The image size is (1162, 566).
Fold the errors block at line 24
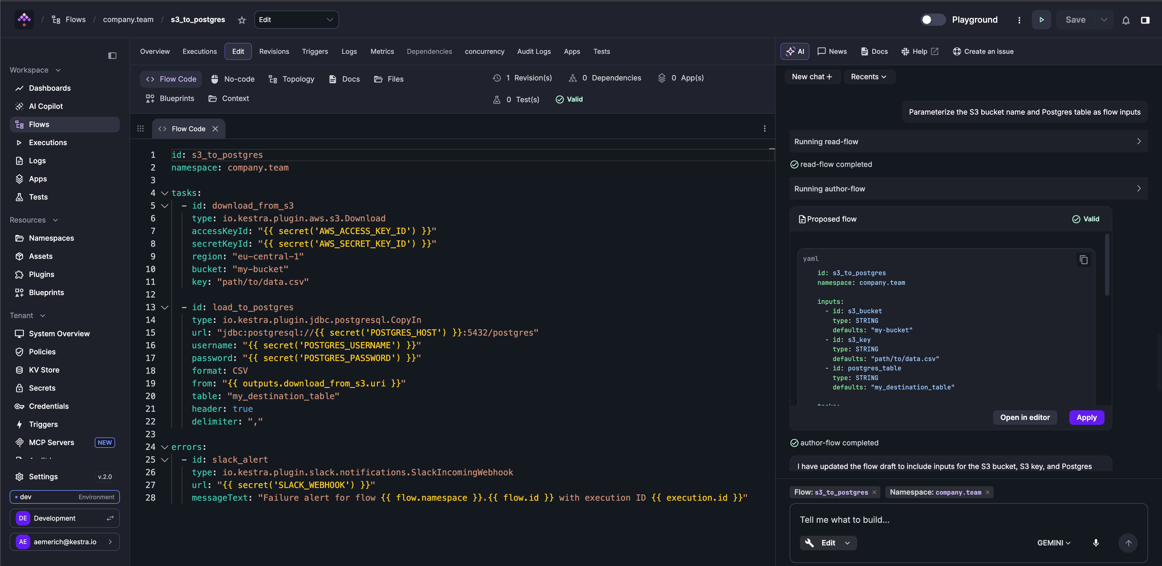pos(165,447)
